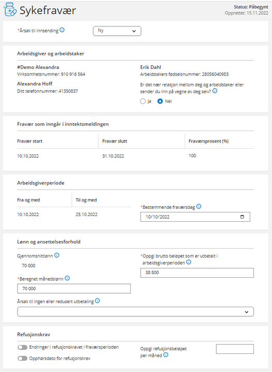Click the Sykefravær medicine bottle logo icon
The width and height of the screenshot is (272, 372).
pyautogui.click(x=10, y=10)
